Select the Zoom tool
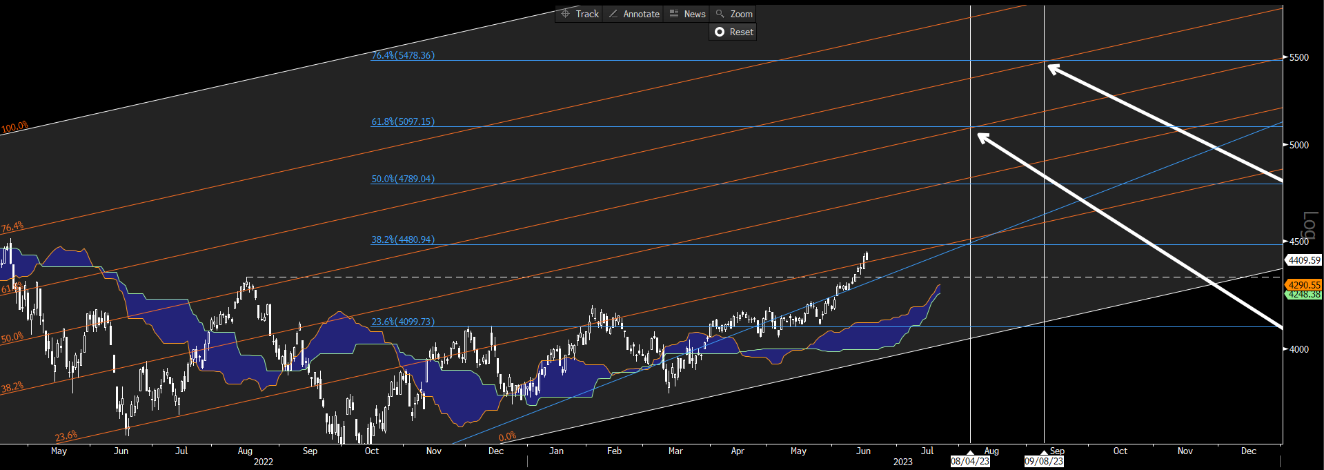Image resolution: width=1324 pixels, height=470 pixels. point(733,14)
